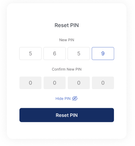Click empty card space below Reset PIN button
This screenshot has height=146, width=135.
click(67, 131)
